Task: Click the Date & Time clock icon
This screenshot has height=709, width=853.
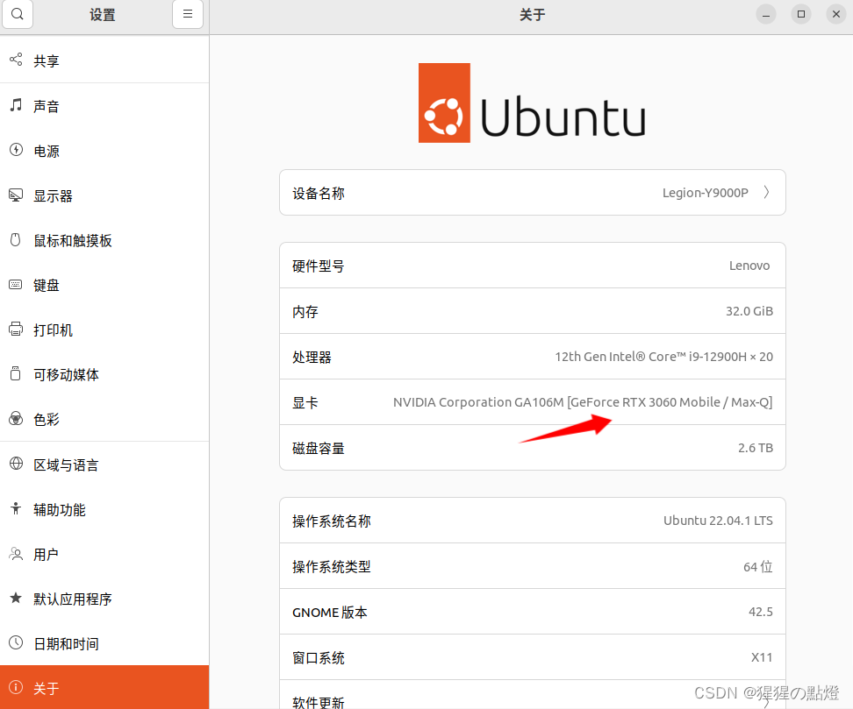Action: (x=16, y=642)
